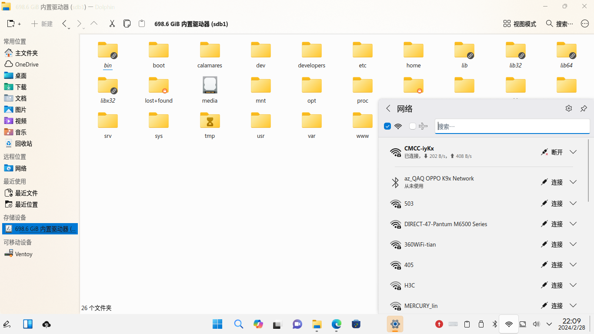This screenshot has width=594, height=334.
Task: Disable the Wi-Fi checkbox
Action: (387, 127)
